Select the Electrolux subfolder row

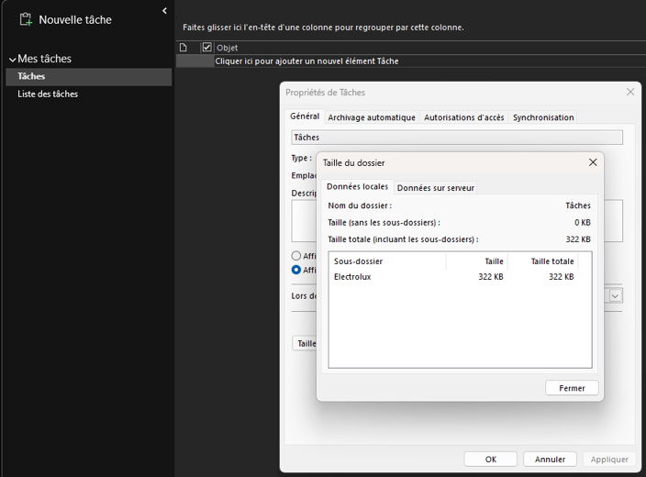click(453, 277)
